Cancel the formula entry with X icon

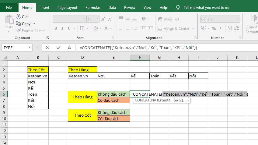(47, 48)
